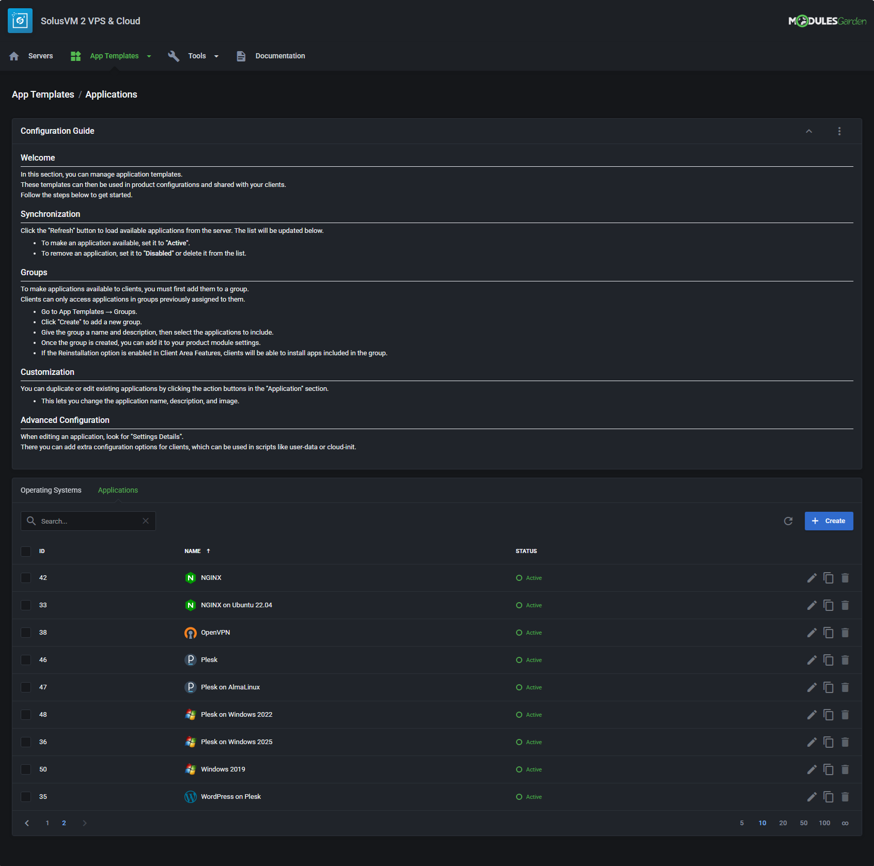
Task: Click App Templates breadcrumb link
Action: pyautogui.click(x=43, y=95)
